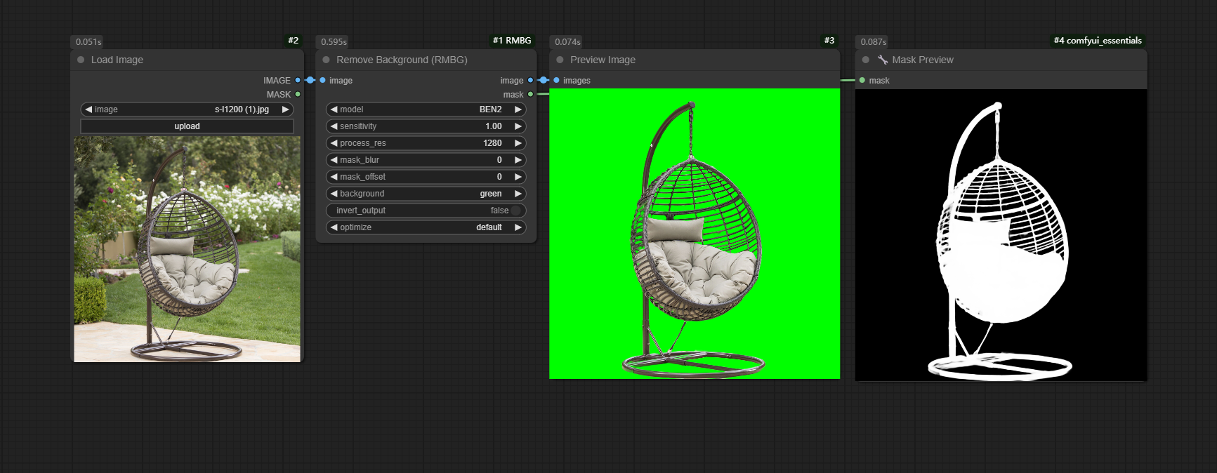Viewport: 1217px width, 473px height.
Task: Open the model BEN2 dropdown
Action: [426, 109]
